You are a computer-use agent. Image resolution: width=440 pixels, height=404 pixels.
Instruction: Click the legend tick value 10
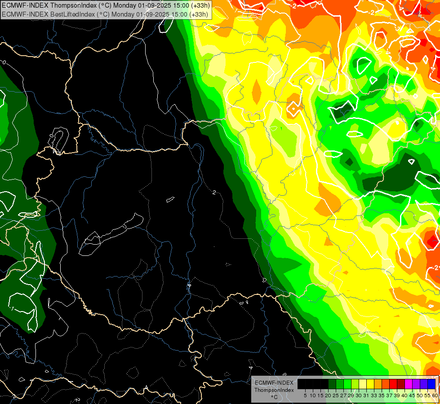tap(313, 395)
